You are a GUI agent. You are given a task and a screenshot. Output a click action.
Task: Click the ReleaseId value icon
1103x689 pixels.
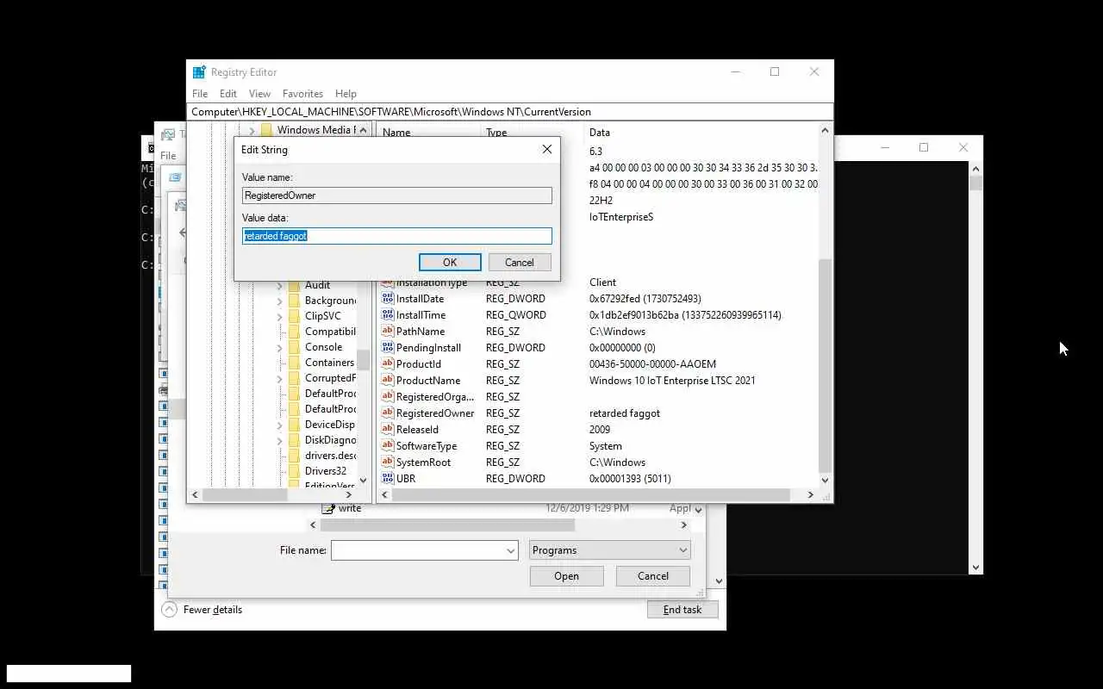388,430
